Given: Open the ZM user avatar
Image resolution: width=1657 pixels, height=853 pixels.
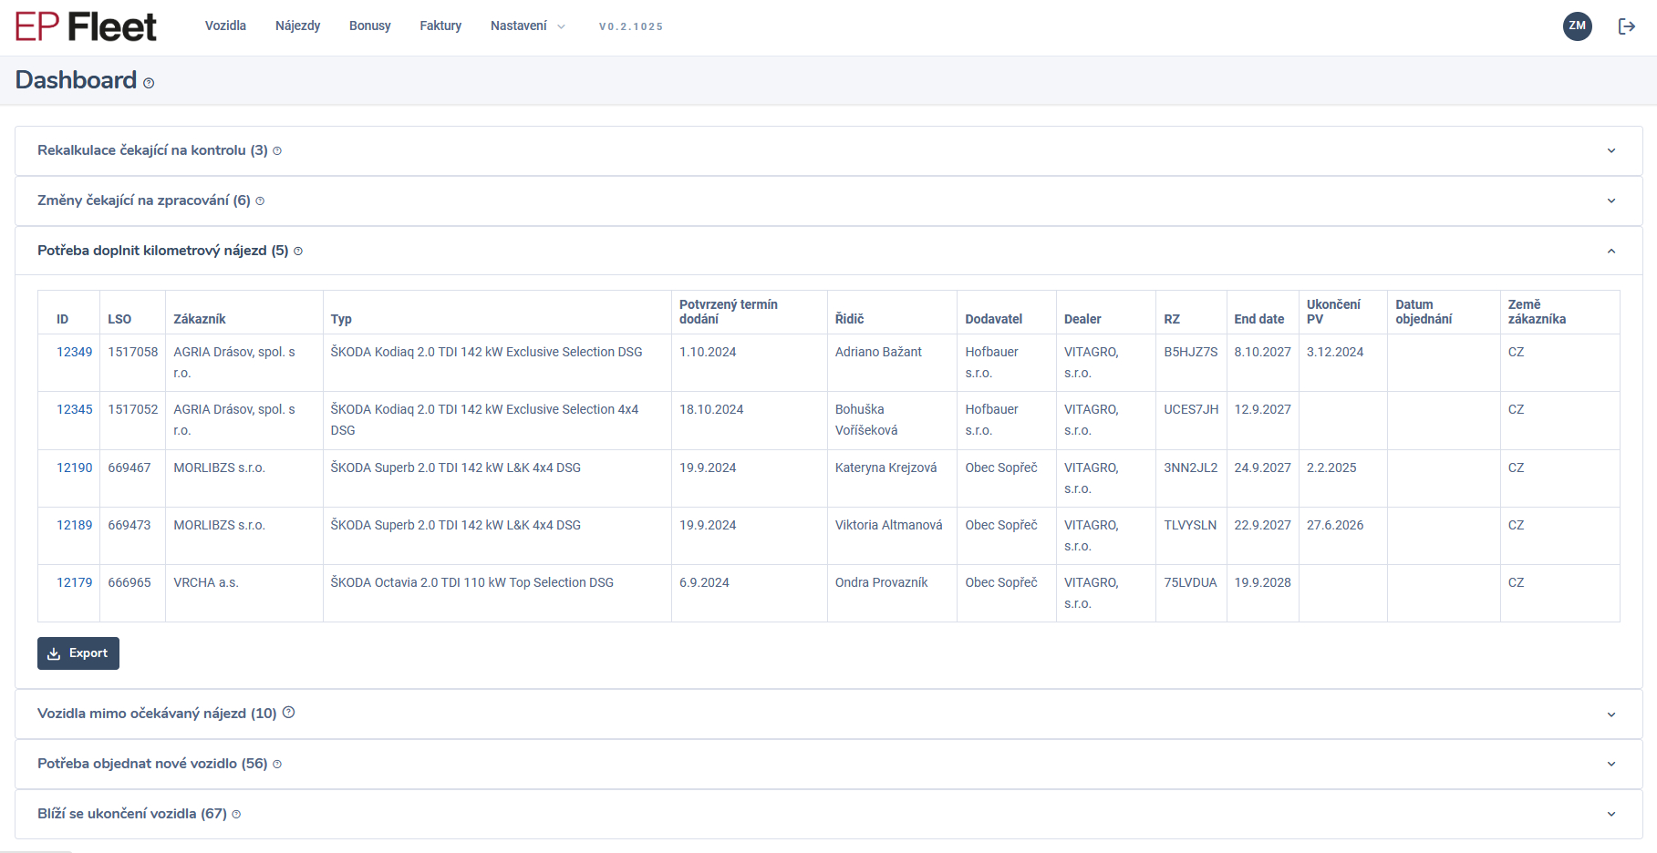Looking at the screenshot, I should tap(1577, 26).
